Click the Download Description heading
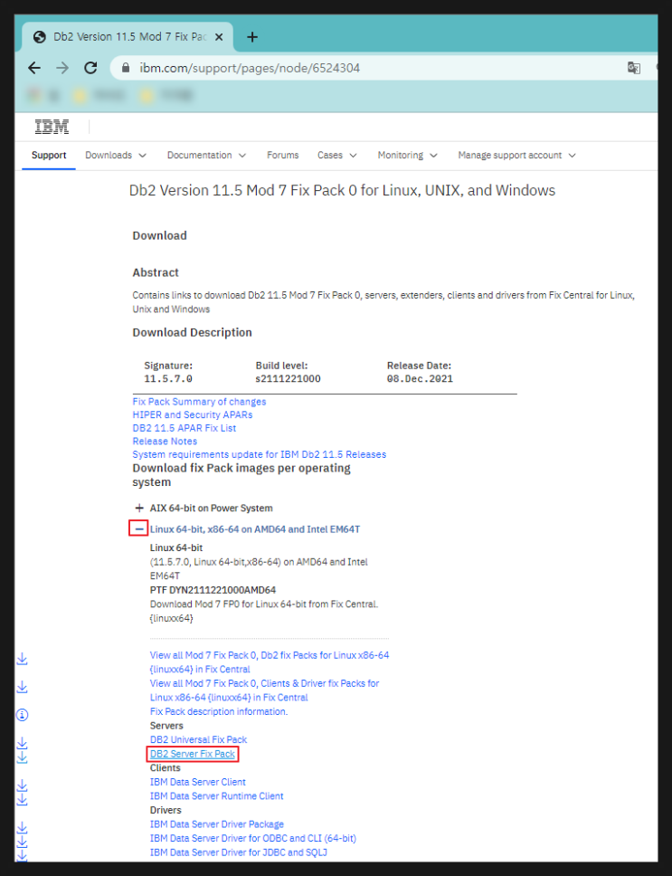The height and width of the screenshot is (876, 672). tap(192, 332)
